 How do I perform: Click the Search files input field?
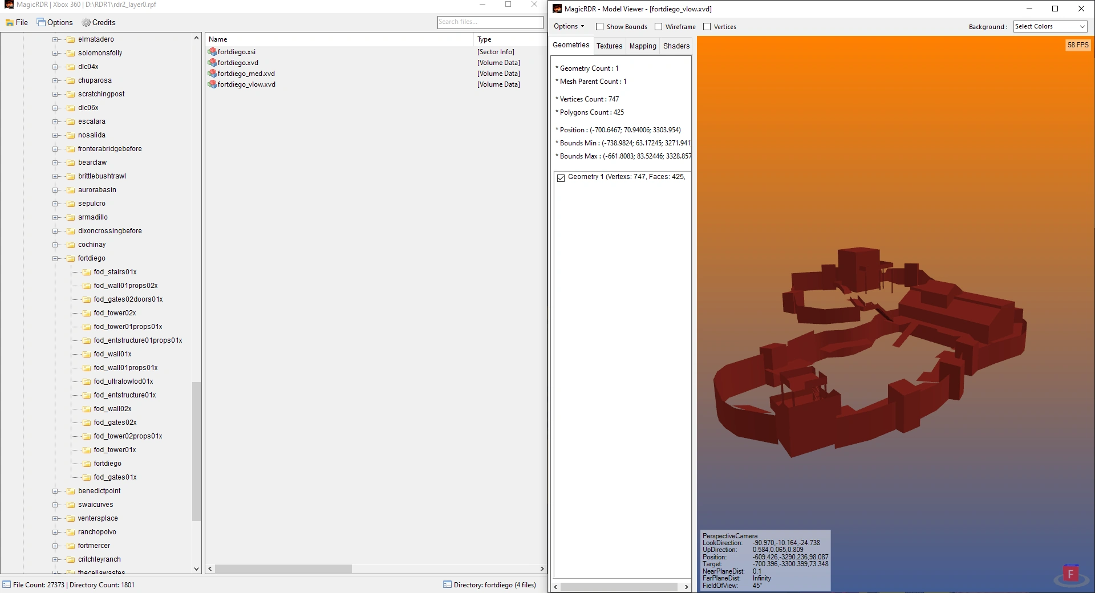coord(490,22)
